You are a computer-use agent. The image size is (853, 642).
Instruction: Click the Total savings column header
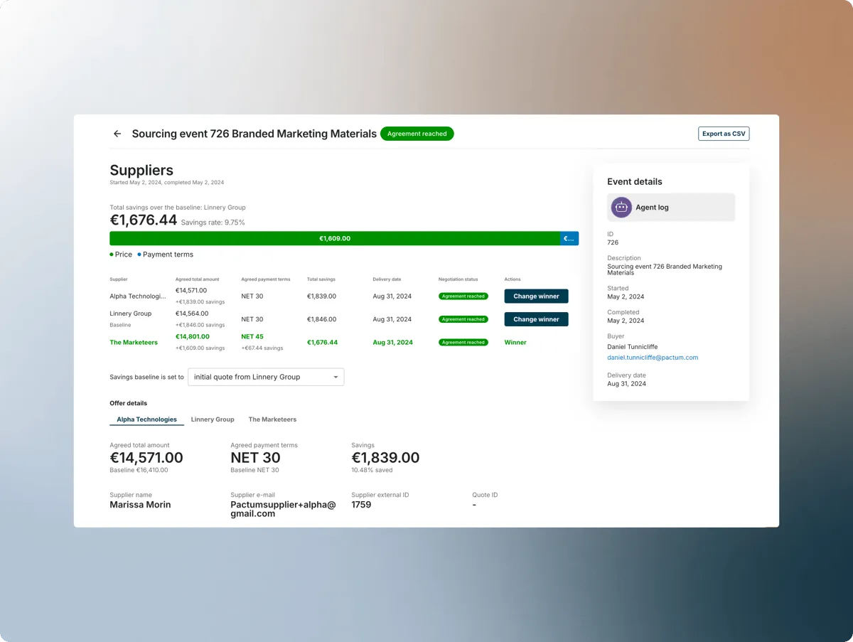(x=321, y=279)
